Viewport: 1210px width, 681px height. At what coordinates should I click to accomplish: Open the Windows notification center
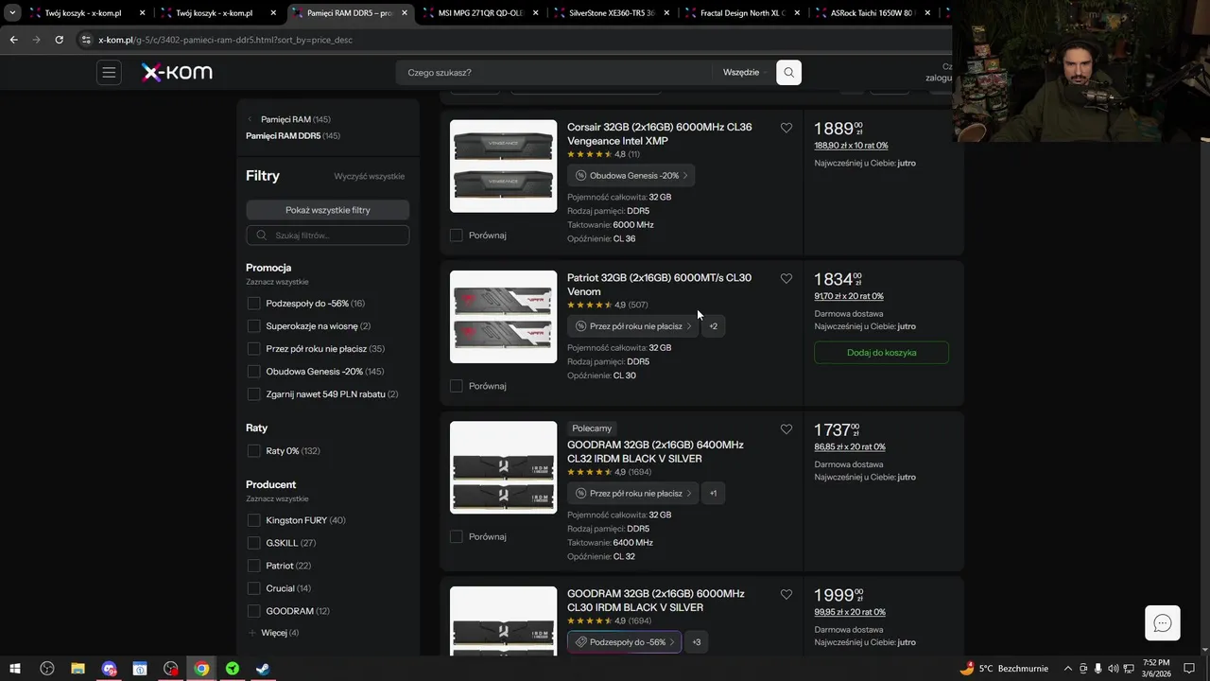tap(1189, 669)
